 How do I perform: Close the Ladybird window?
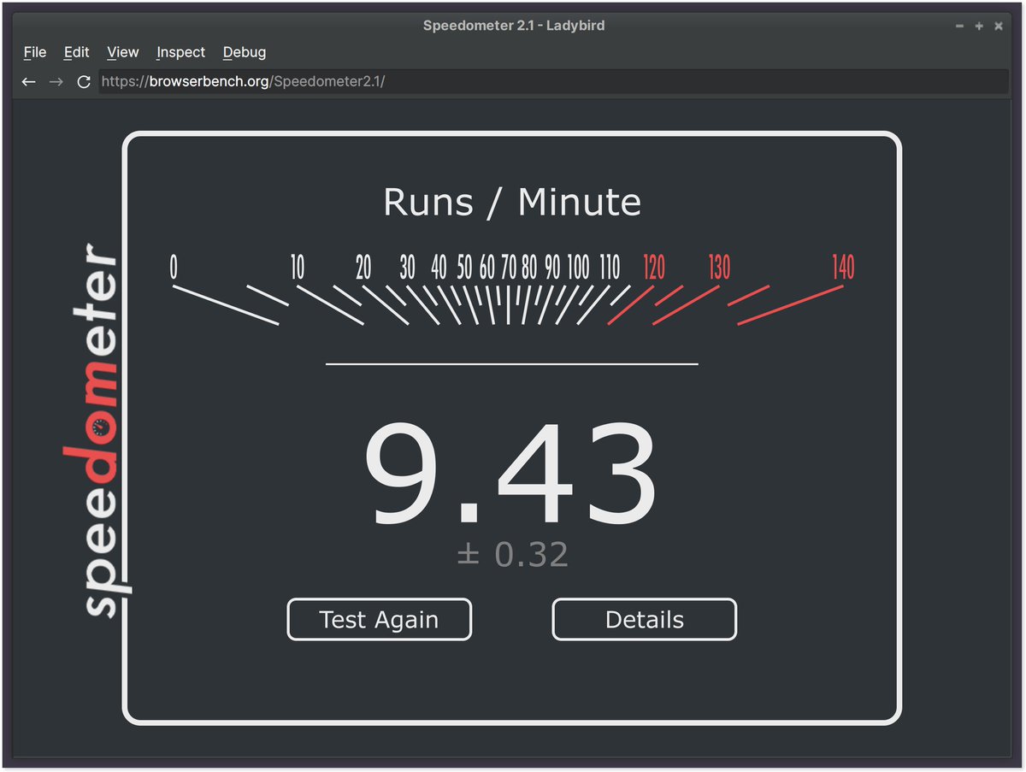(x=999, y=26)
